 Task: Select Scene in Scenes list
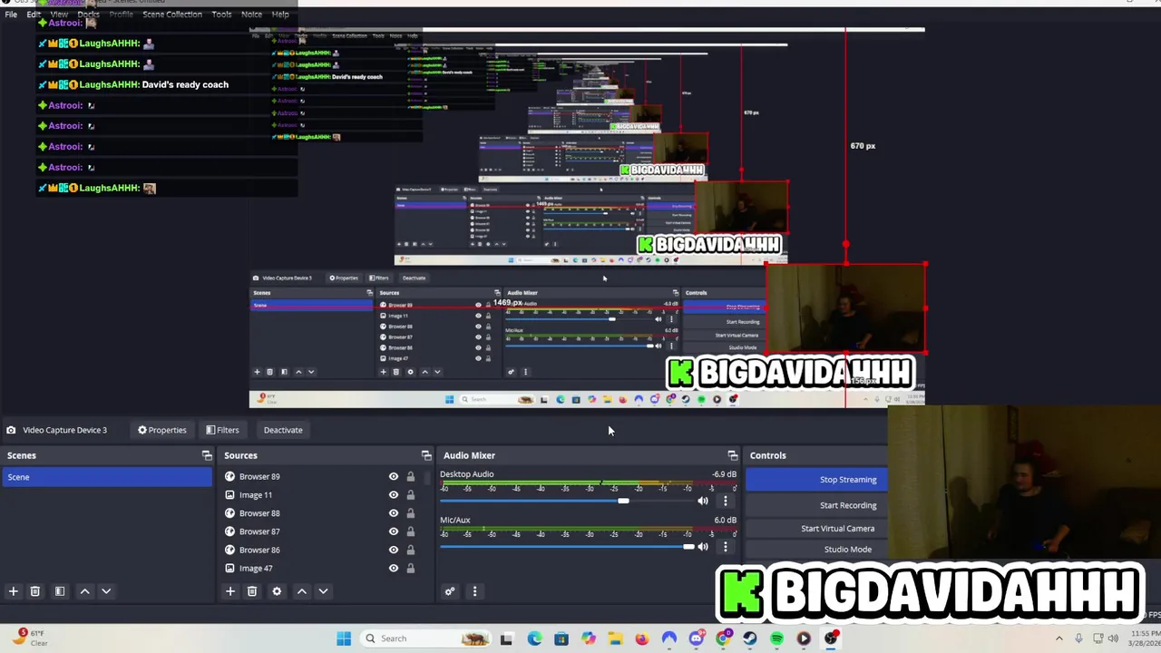(x=107, y=477)
